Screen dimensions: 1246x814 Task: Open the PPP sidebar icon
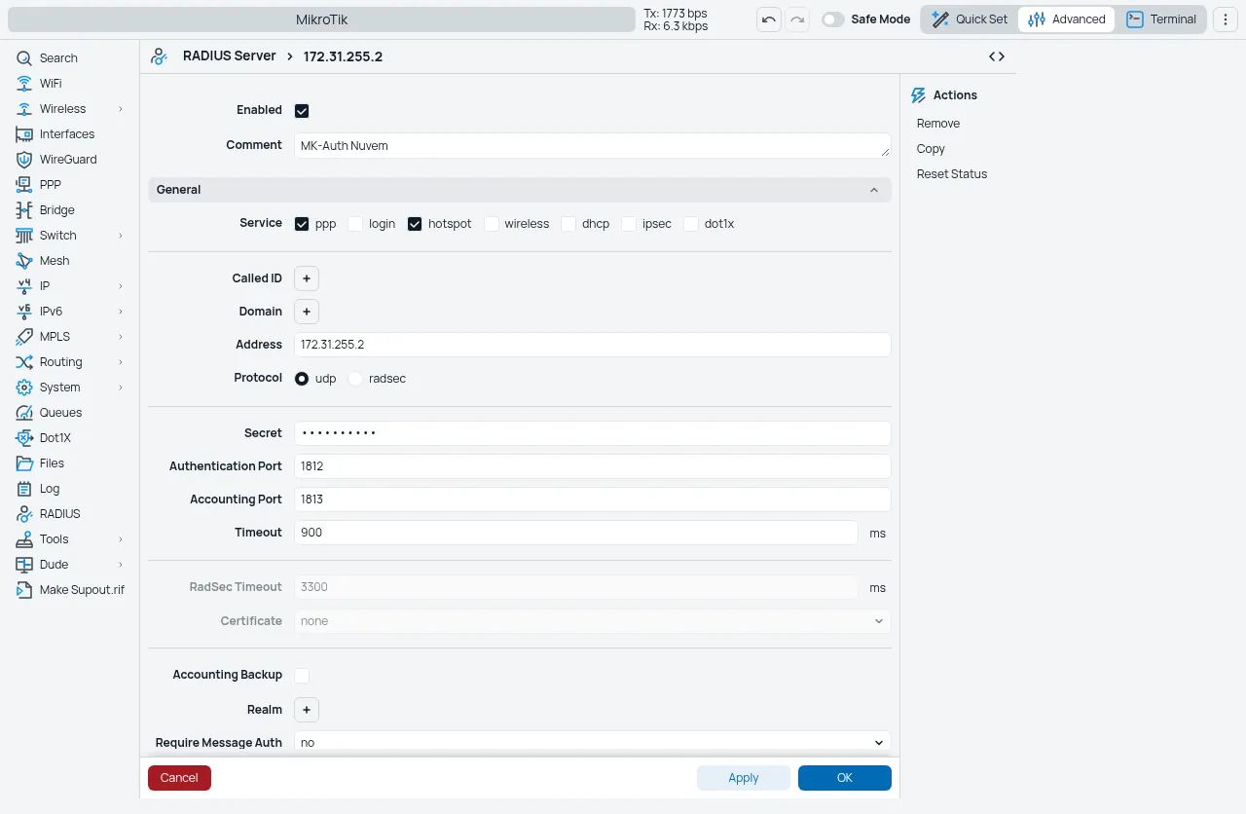[24, 185]
